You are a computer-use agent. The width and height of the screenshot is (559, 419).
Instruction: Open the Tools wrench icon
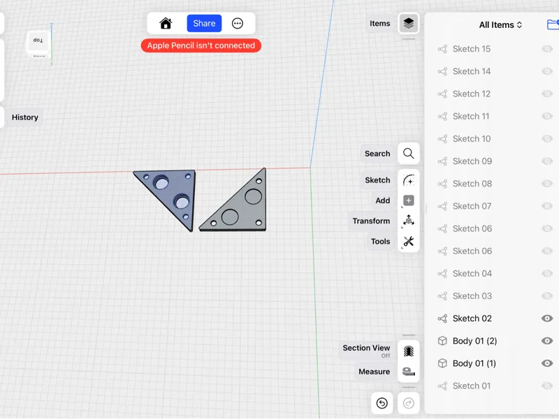[409, 242]
